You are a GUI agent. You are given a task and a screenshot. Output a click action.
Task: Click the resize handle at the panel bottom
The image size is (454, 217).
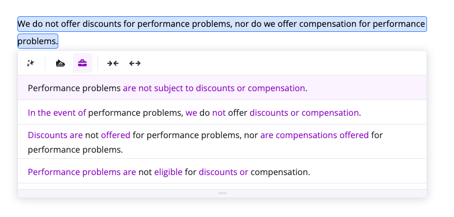(222, 193)
